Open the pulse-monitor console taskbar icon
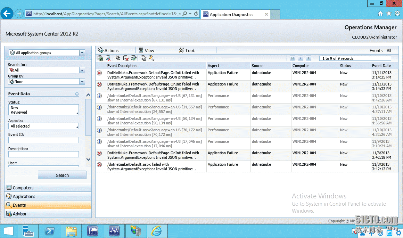403x238 pixels. [x=114, y=231]
